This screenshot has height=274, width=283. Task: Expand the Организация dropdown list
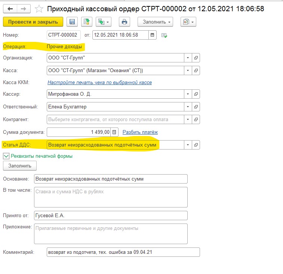(187, 58)
